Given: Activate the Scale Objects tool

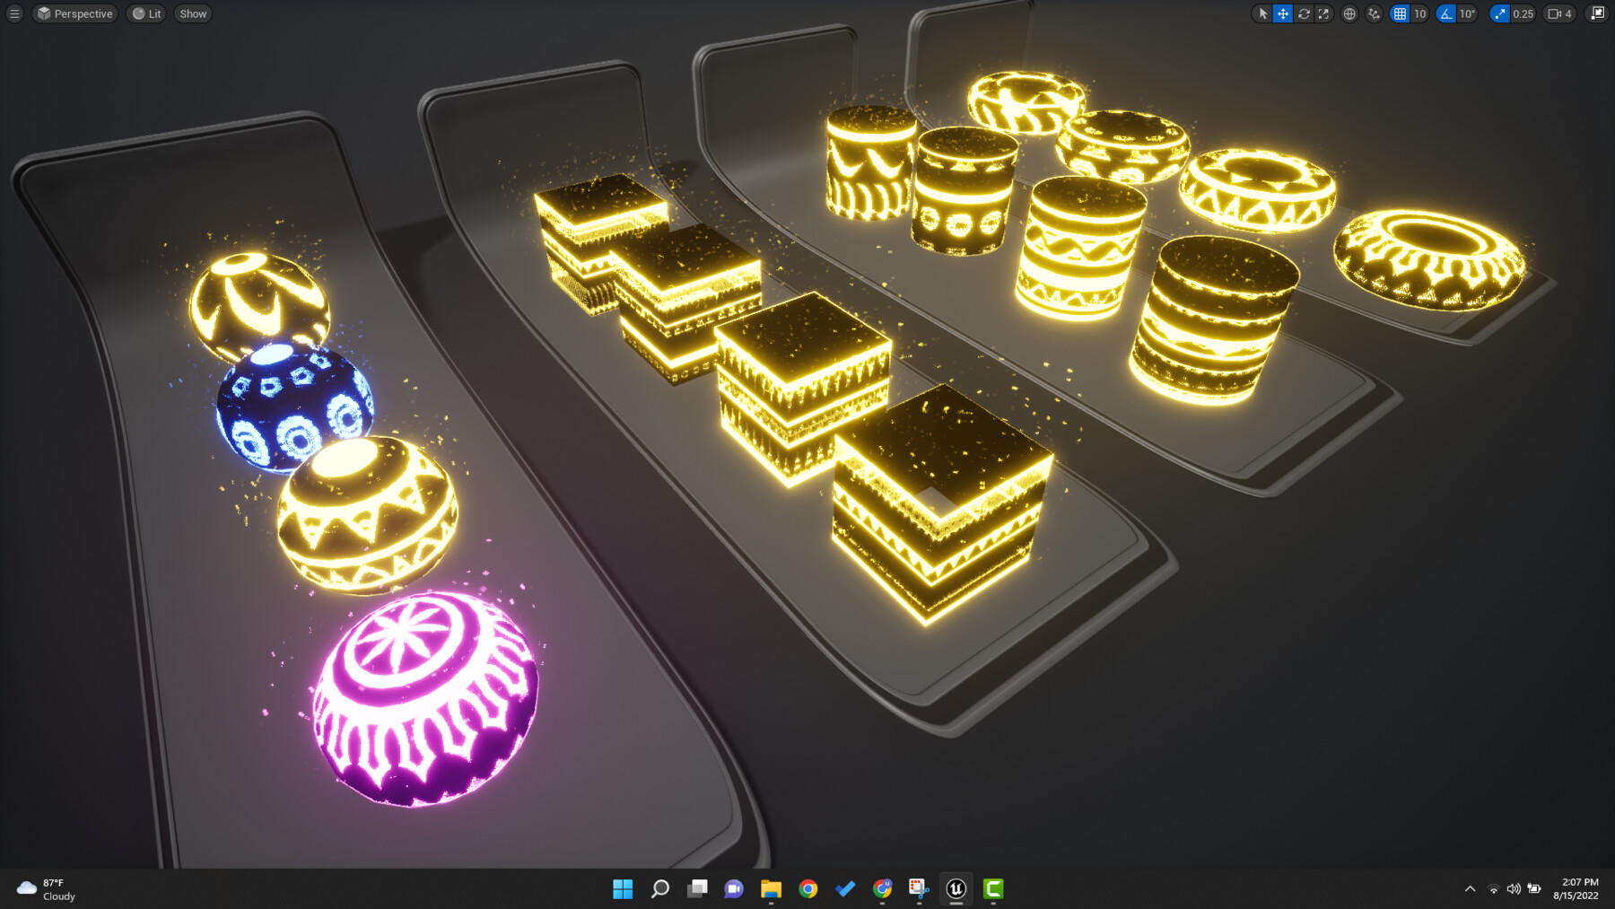Looking at the screenshot, I should (1323, 13).
